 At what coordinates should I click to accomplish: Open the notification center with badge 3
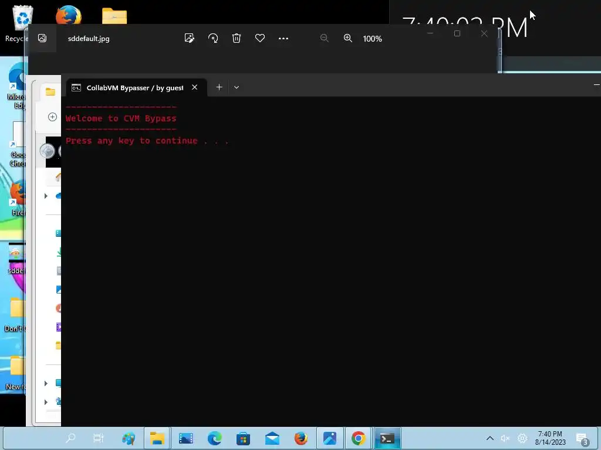(583, 439)
